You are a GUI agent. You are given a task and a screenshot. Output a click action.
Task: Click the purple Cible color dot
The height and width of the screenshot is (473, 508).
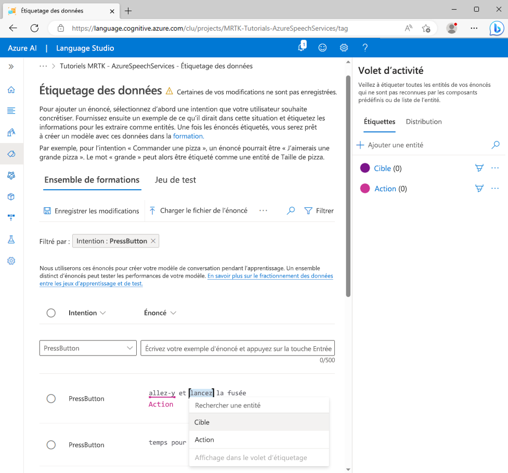coord(365,168)
